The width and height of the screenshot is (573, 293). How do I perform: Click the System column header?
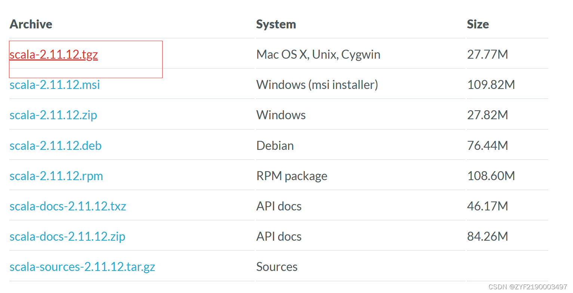276,24
